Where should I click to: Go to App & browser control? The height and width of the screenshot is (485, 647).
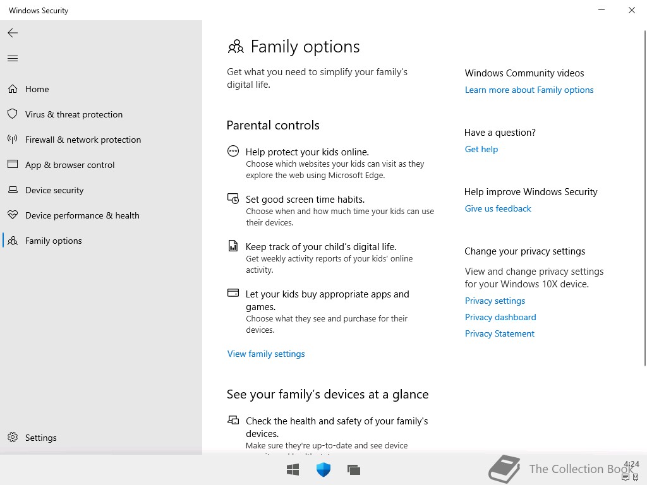click(101, 165)
